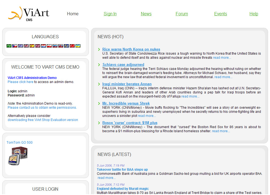Open downloading free ViArt Shop Evaluation version
270x195 pixels.
point(43,120)
